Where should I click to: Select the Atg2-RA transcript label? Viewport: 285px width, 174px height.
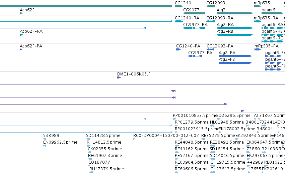click(x=225, y=25)
